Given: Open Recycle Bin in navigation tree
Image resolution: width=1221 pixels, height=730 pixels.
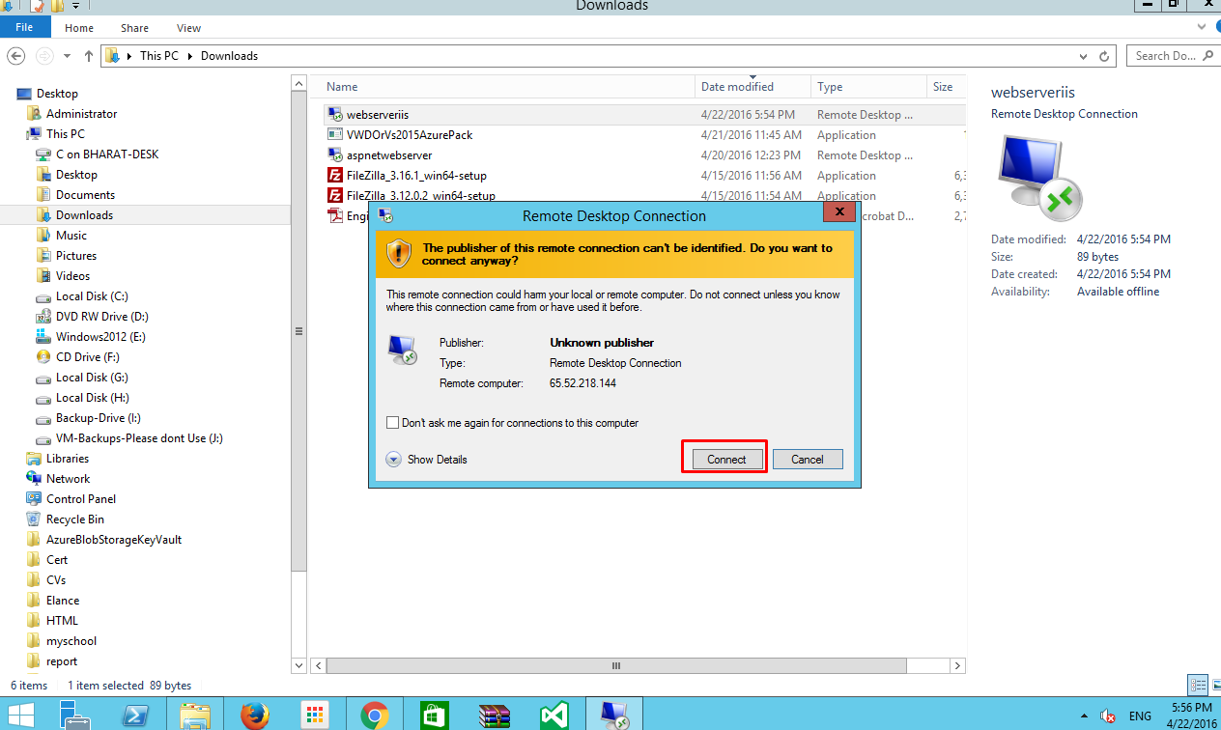Looking at the screenshot, I should pos(74,519).
